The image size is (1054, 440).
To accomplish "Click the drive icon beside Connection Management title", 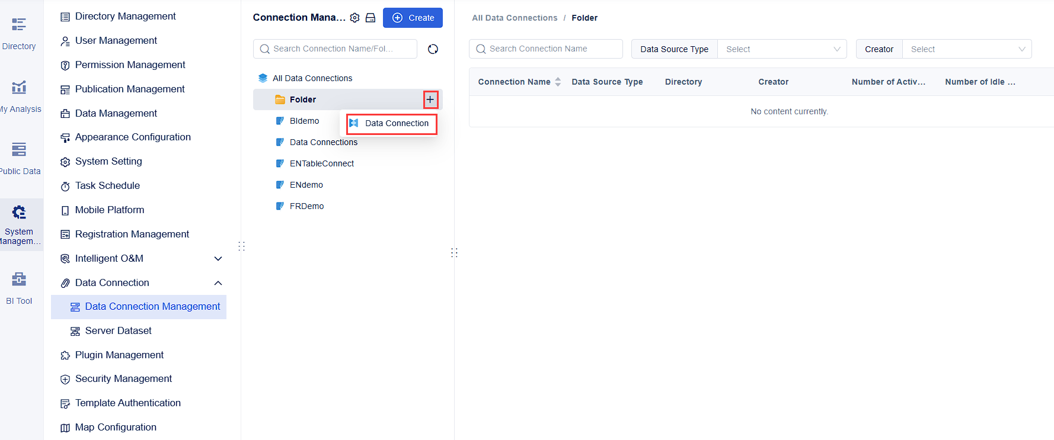I will coord(371,18).
